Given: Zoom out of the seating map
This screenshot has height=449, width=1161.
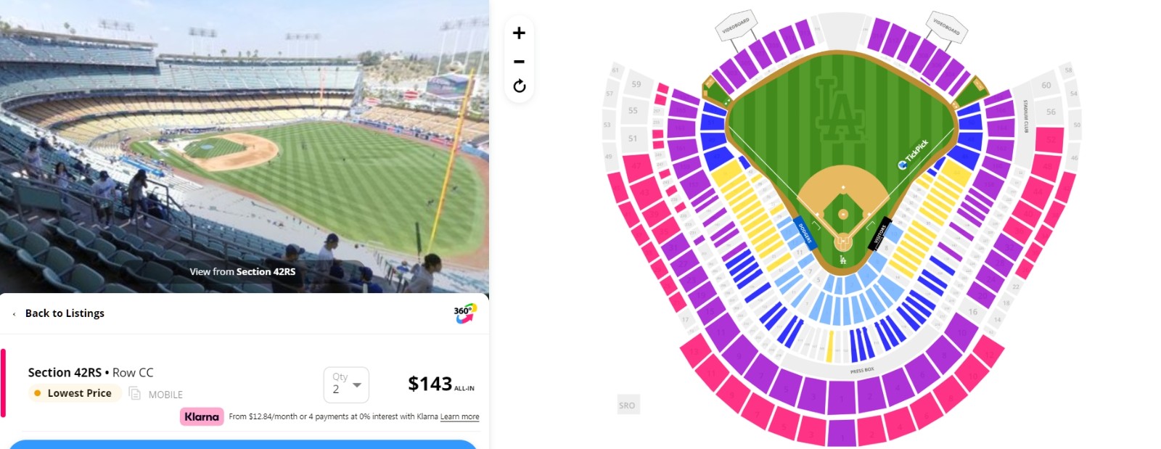Looking at the screenshot, I should point(519,62).
